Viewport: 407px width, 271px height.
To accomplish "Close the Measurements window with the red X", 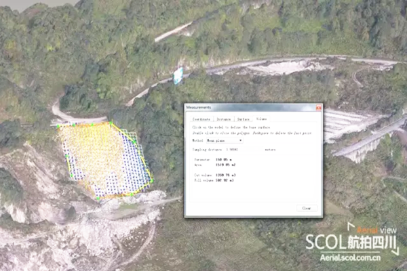I will (319, 107).
